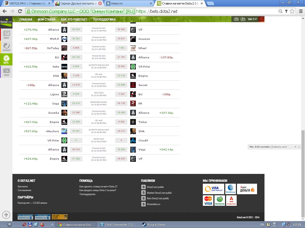
Task: Open the News section in sidebar
Action: point(6,35)
